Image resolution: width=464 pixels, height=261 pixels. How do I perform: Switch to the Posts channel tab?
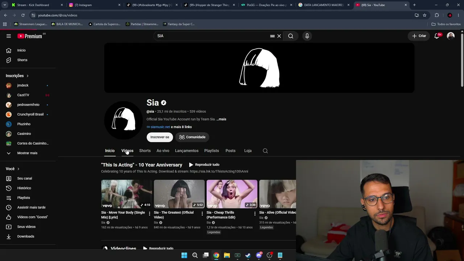tap(231, 151)
